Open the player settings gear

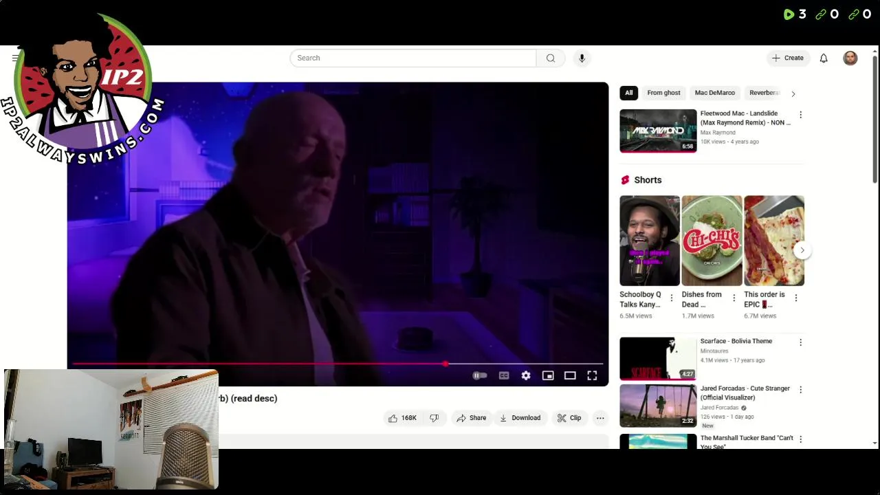[x=526, y=375]
